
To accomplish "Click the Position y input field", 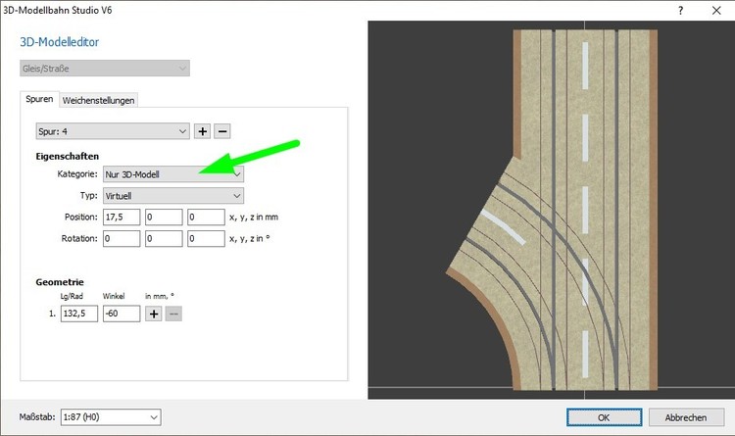I will (164, 218).
